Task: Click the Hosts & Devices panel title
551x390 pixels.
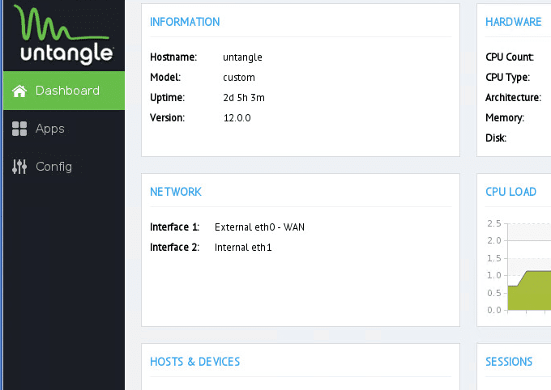Action: [195, 362]
